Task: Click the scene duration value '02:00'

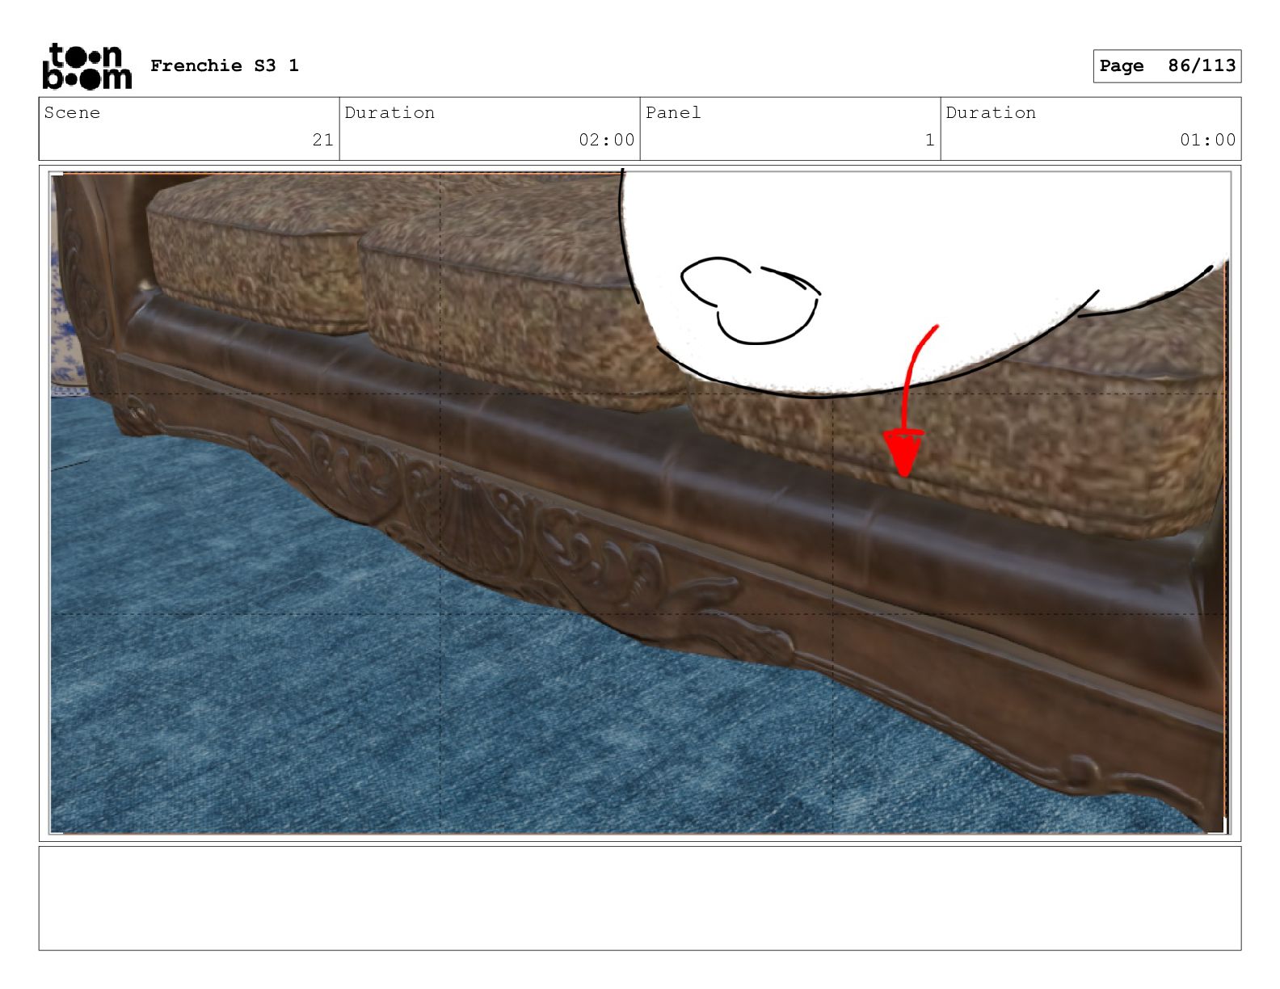Action: (x=606, y=140)
